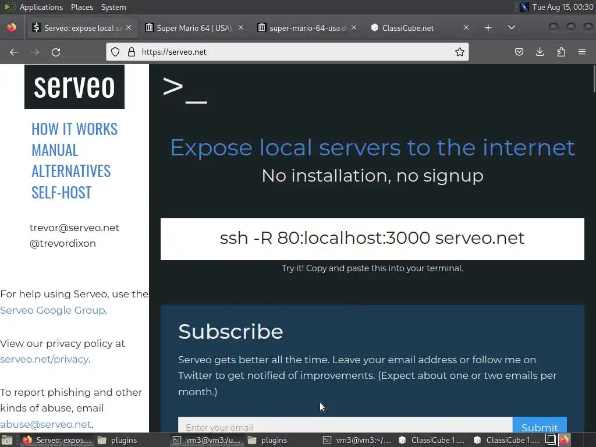Screen dimensions: 596x447
Task: Open the Applications menu
Action: (x=41, y=7)
